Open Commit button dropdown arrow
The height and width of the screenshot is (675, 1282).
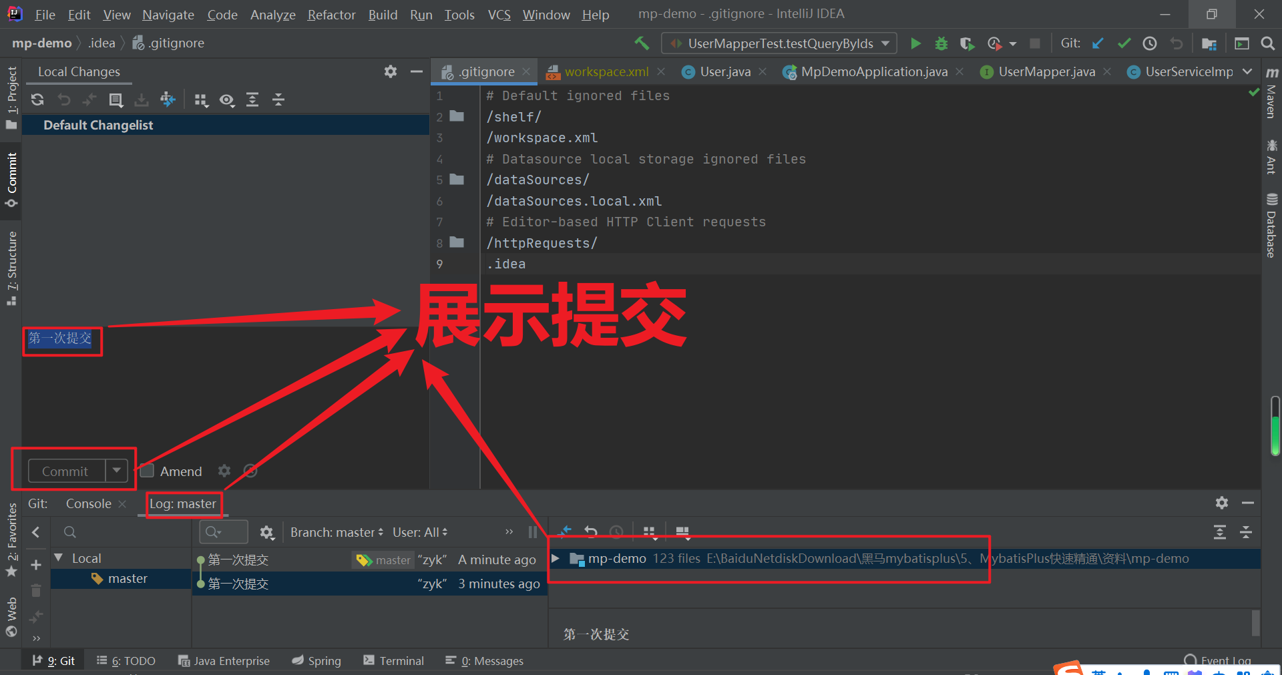tap(117, 470)
